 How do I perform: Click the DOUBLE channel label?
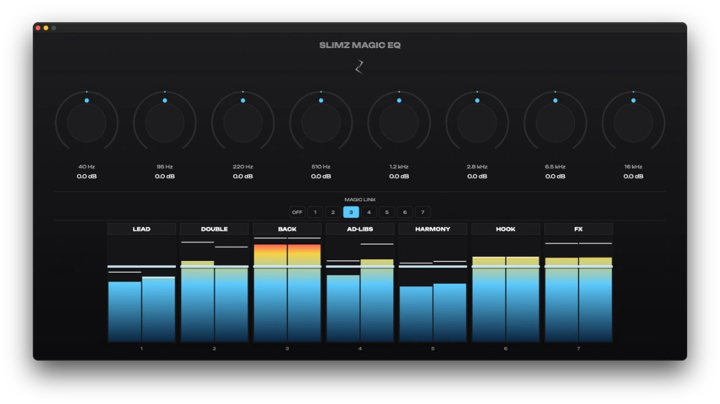pos(214,229)
